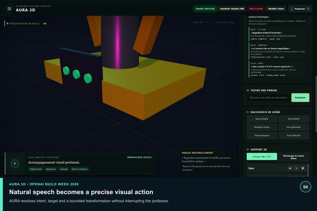Screen dimensions: 317x211
Task: Click the Regardons maintenant la lentille example phrase
Action: click(x=206, y=160)
